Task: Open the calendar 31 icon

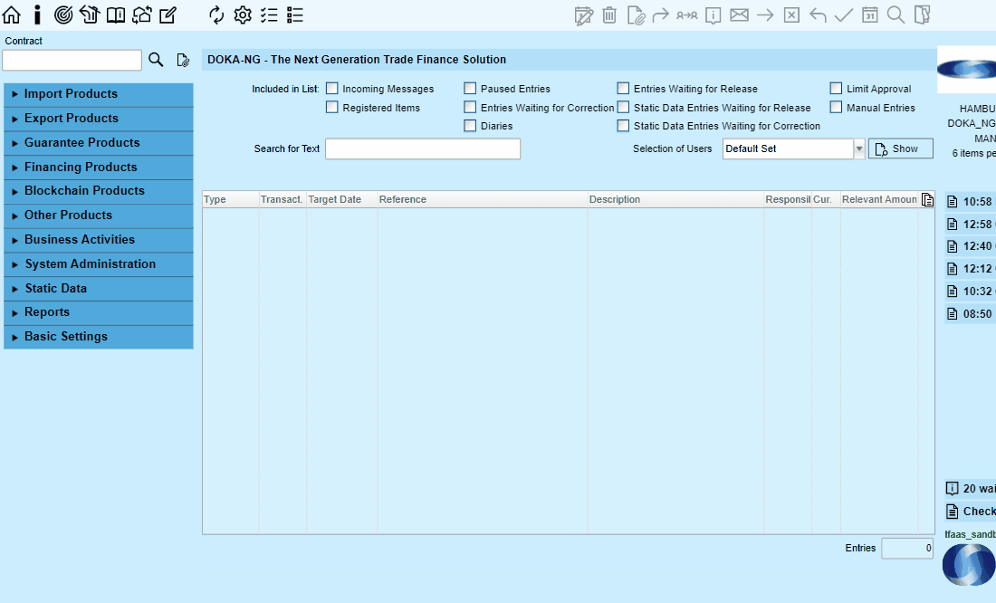Action: pos(869,14)
